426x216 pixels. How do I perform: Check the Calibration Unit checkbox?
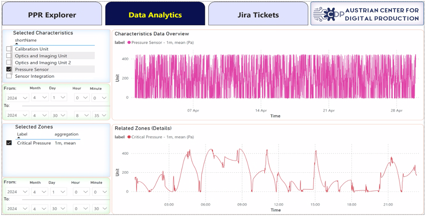[x=9, y=49]
